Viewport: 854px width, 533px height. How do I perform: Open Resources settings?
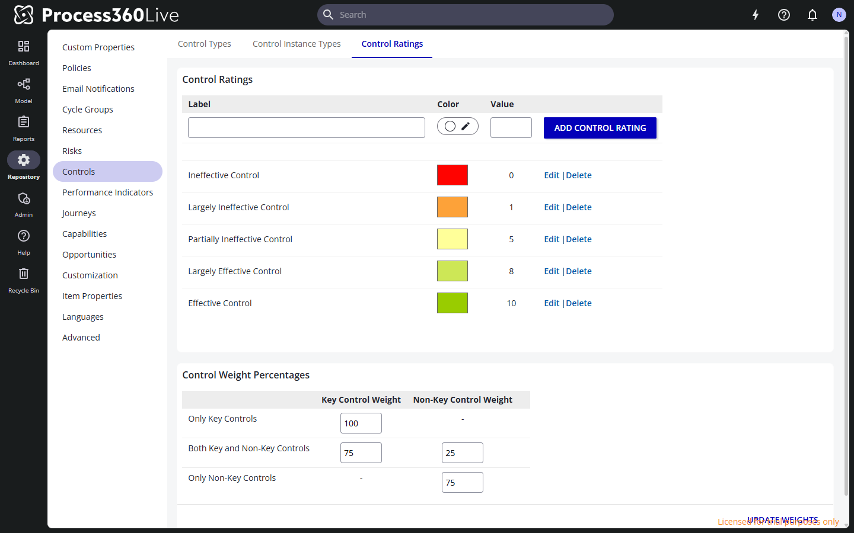[x=82, y=130]
